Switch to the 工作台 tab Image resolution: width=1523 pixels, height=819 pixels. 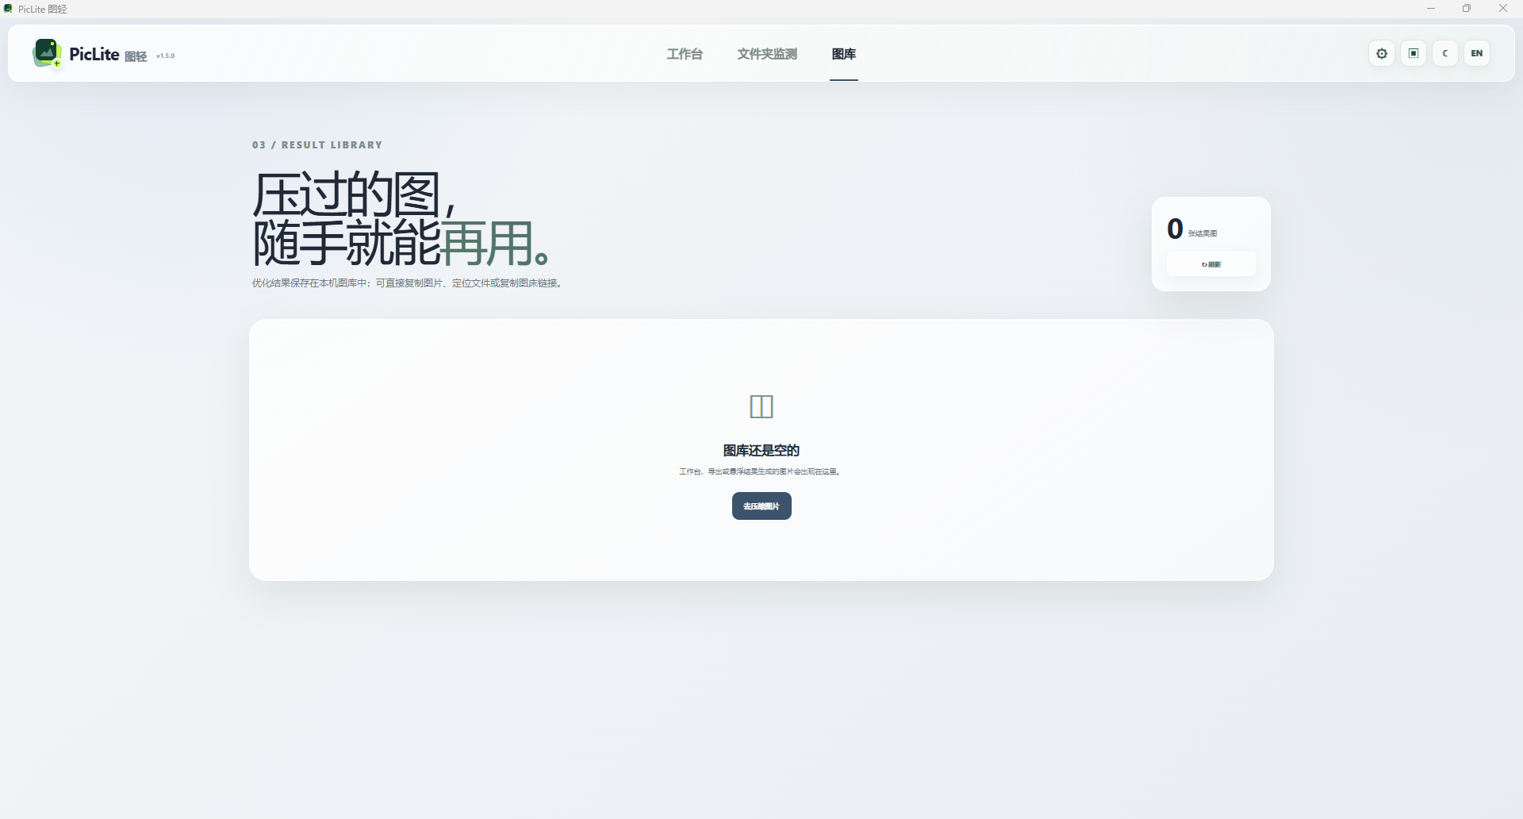pyautogui.click(x=685, y=53)
